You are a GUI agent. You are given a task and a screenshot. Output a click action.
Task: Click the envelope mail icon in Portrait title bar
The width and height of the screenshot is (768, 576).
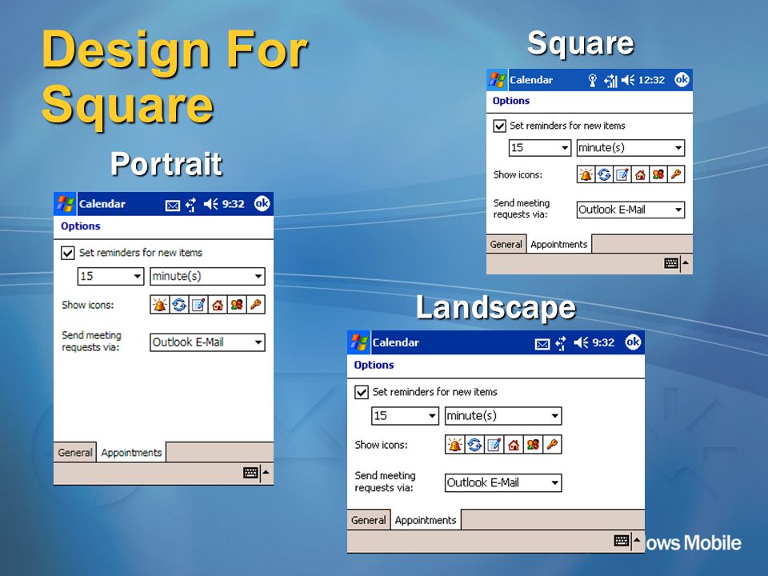click(x=173, y=206)
